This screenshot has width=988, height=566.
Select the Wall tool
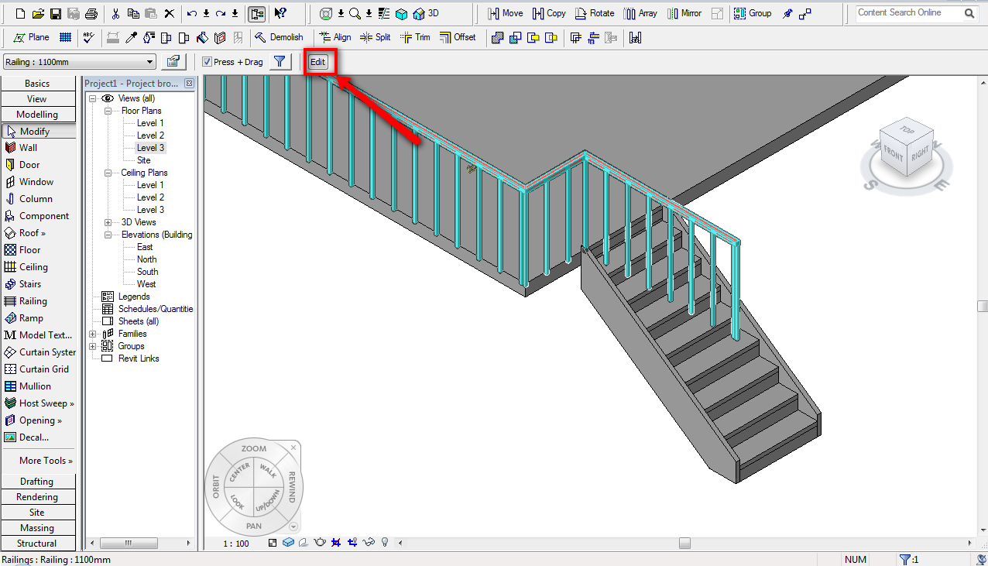point(28,148)
